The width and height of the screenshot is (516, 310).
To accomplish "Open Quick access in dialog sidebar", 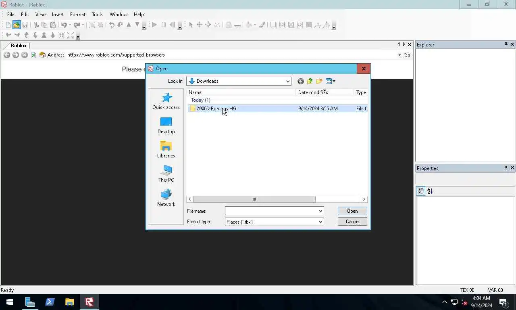I will pos(166,101).
